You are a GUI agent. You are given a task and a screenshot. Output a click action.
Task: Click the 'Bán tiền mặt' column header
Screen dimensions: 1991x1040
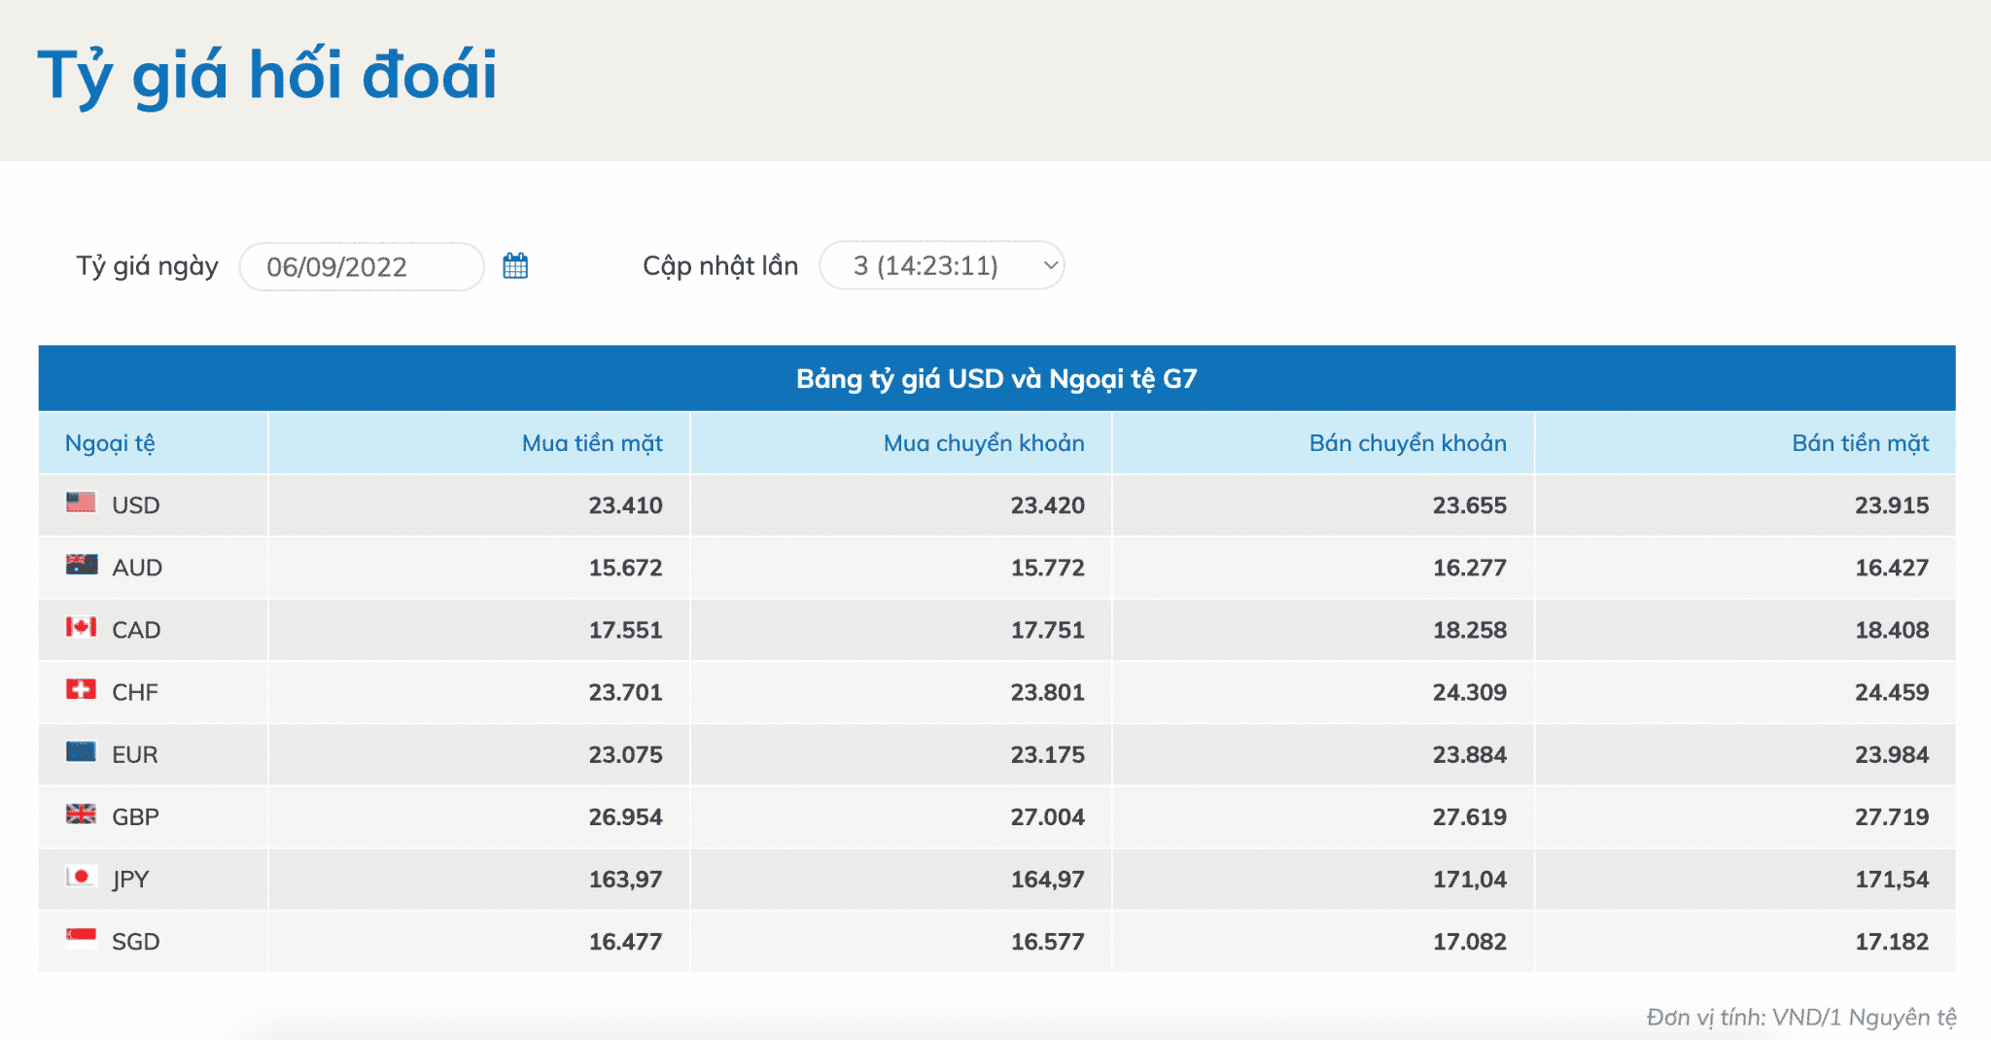click(1860, 443)
